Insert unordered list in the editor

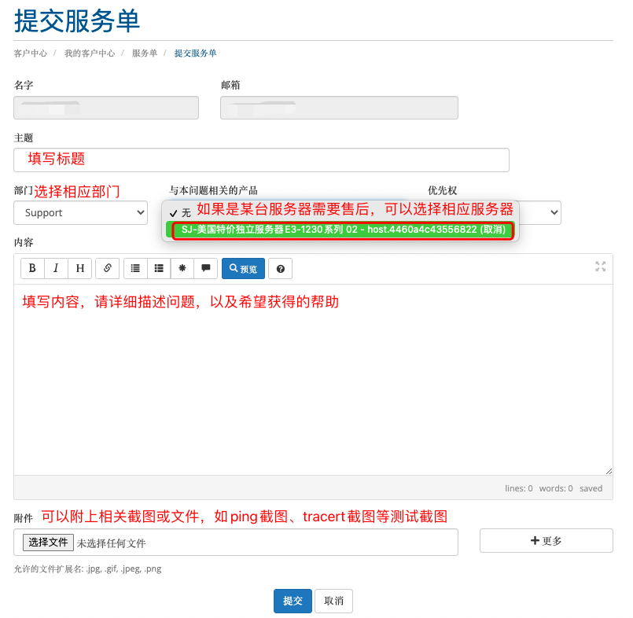coord(135,268)
